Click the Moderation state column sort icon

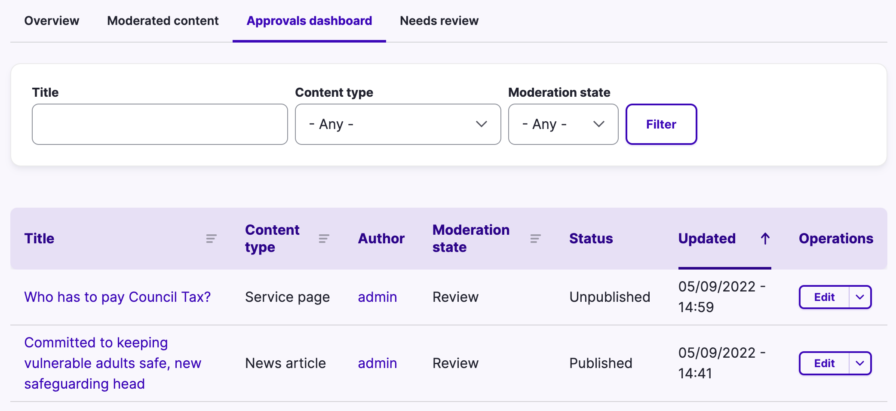(535, 239)
